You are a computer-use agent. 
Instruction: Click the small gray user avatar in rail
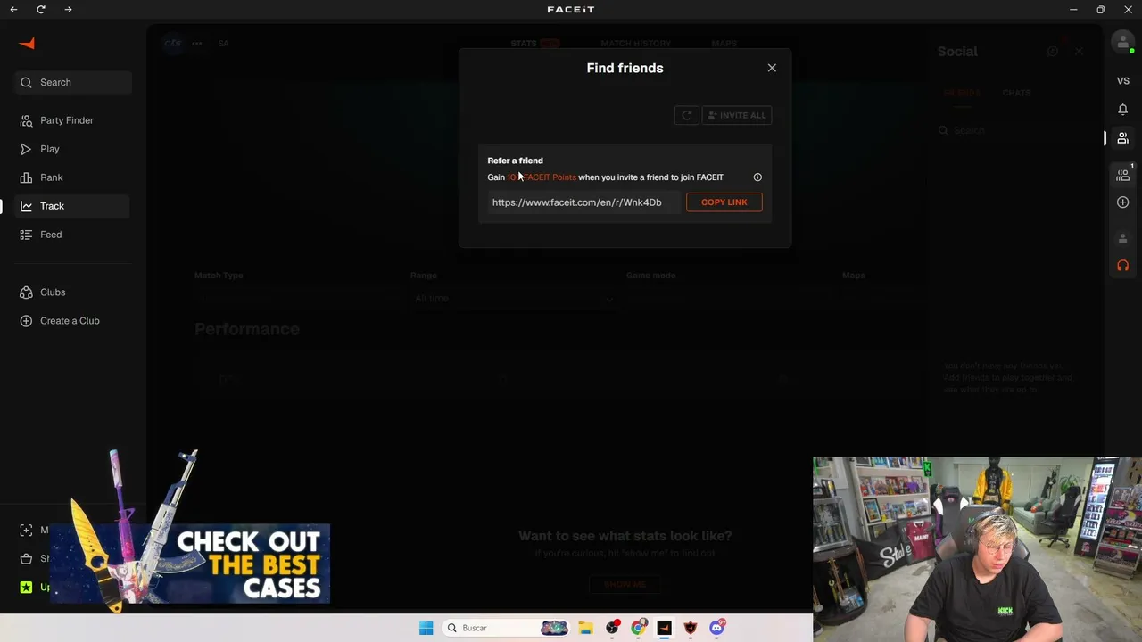pyautogui.click(x=1123, y=238)
